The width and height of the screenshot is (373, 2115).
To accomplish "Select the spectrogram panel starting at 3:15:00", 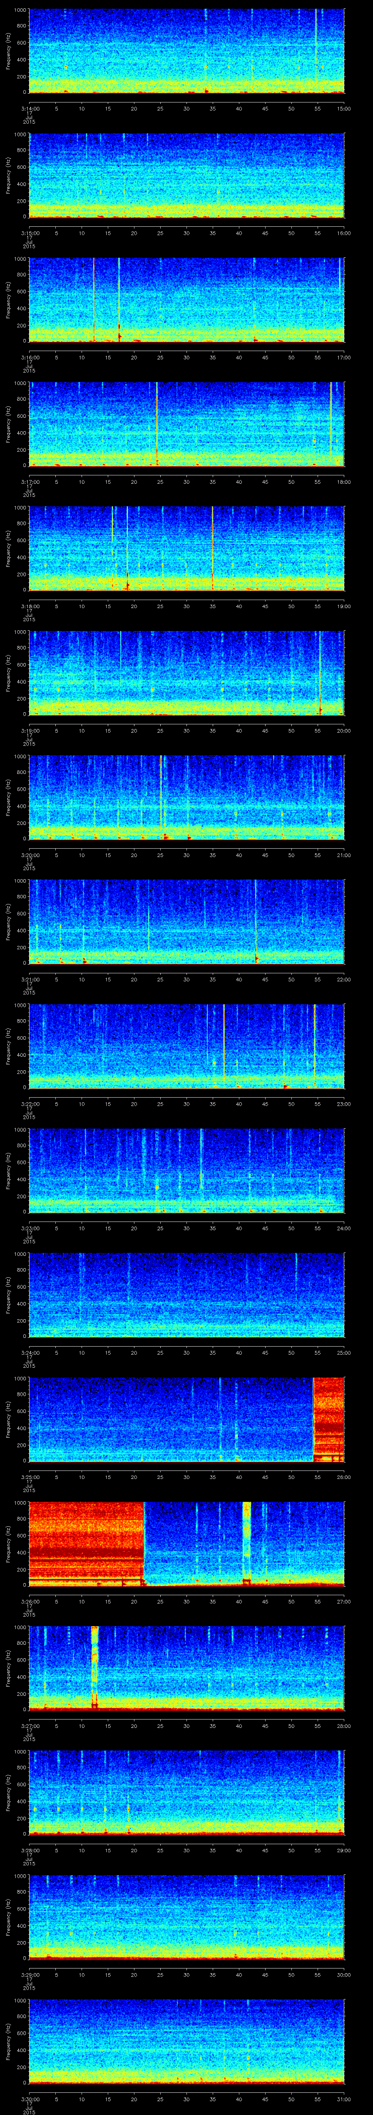I will tap(187, 176).
